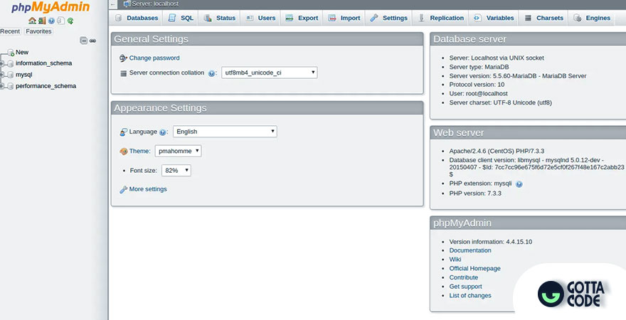Open the Status tab
This screenshot has width=626, height=320.
point(220,18)
